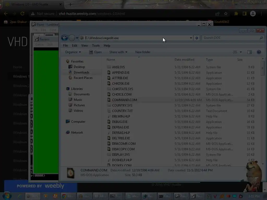Select Computer in the navigation pane
The image size is (267, 200).
pyautogui.click(x=78, y=122)
